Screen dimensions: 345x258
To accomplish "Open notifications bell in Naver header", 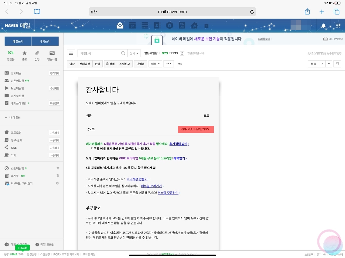I will tap(323, 26).
